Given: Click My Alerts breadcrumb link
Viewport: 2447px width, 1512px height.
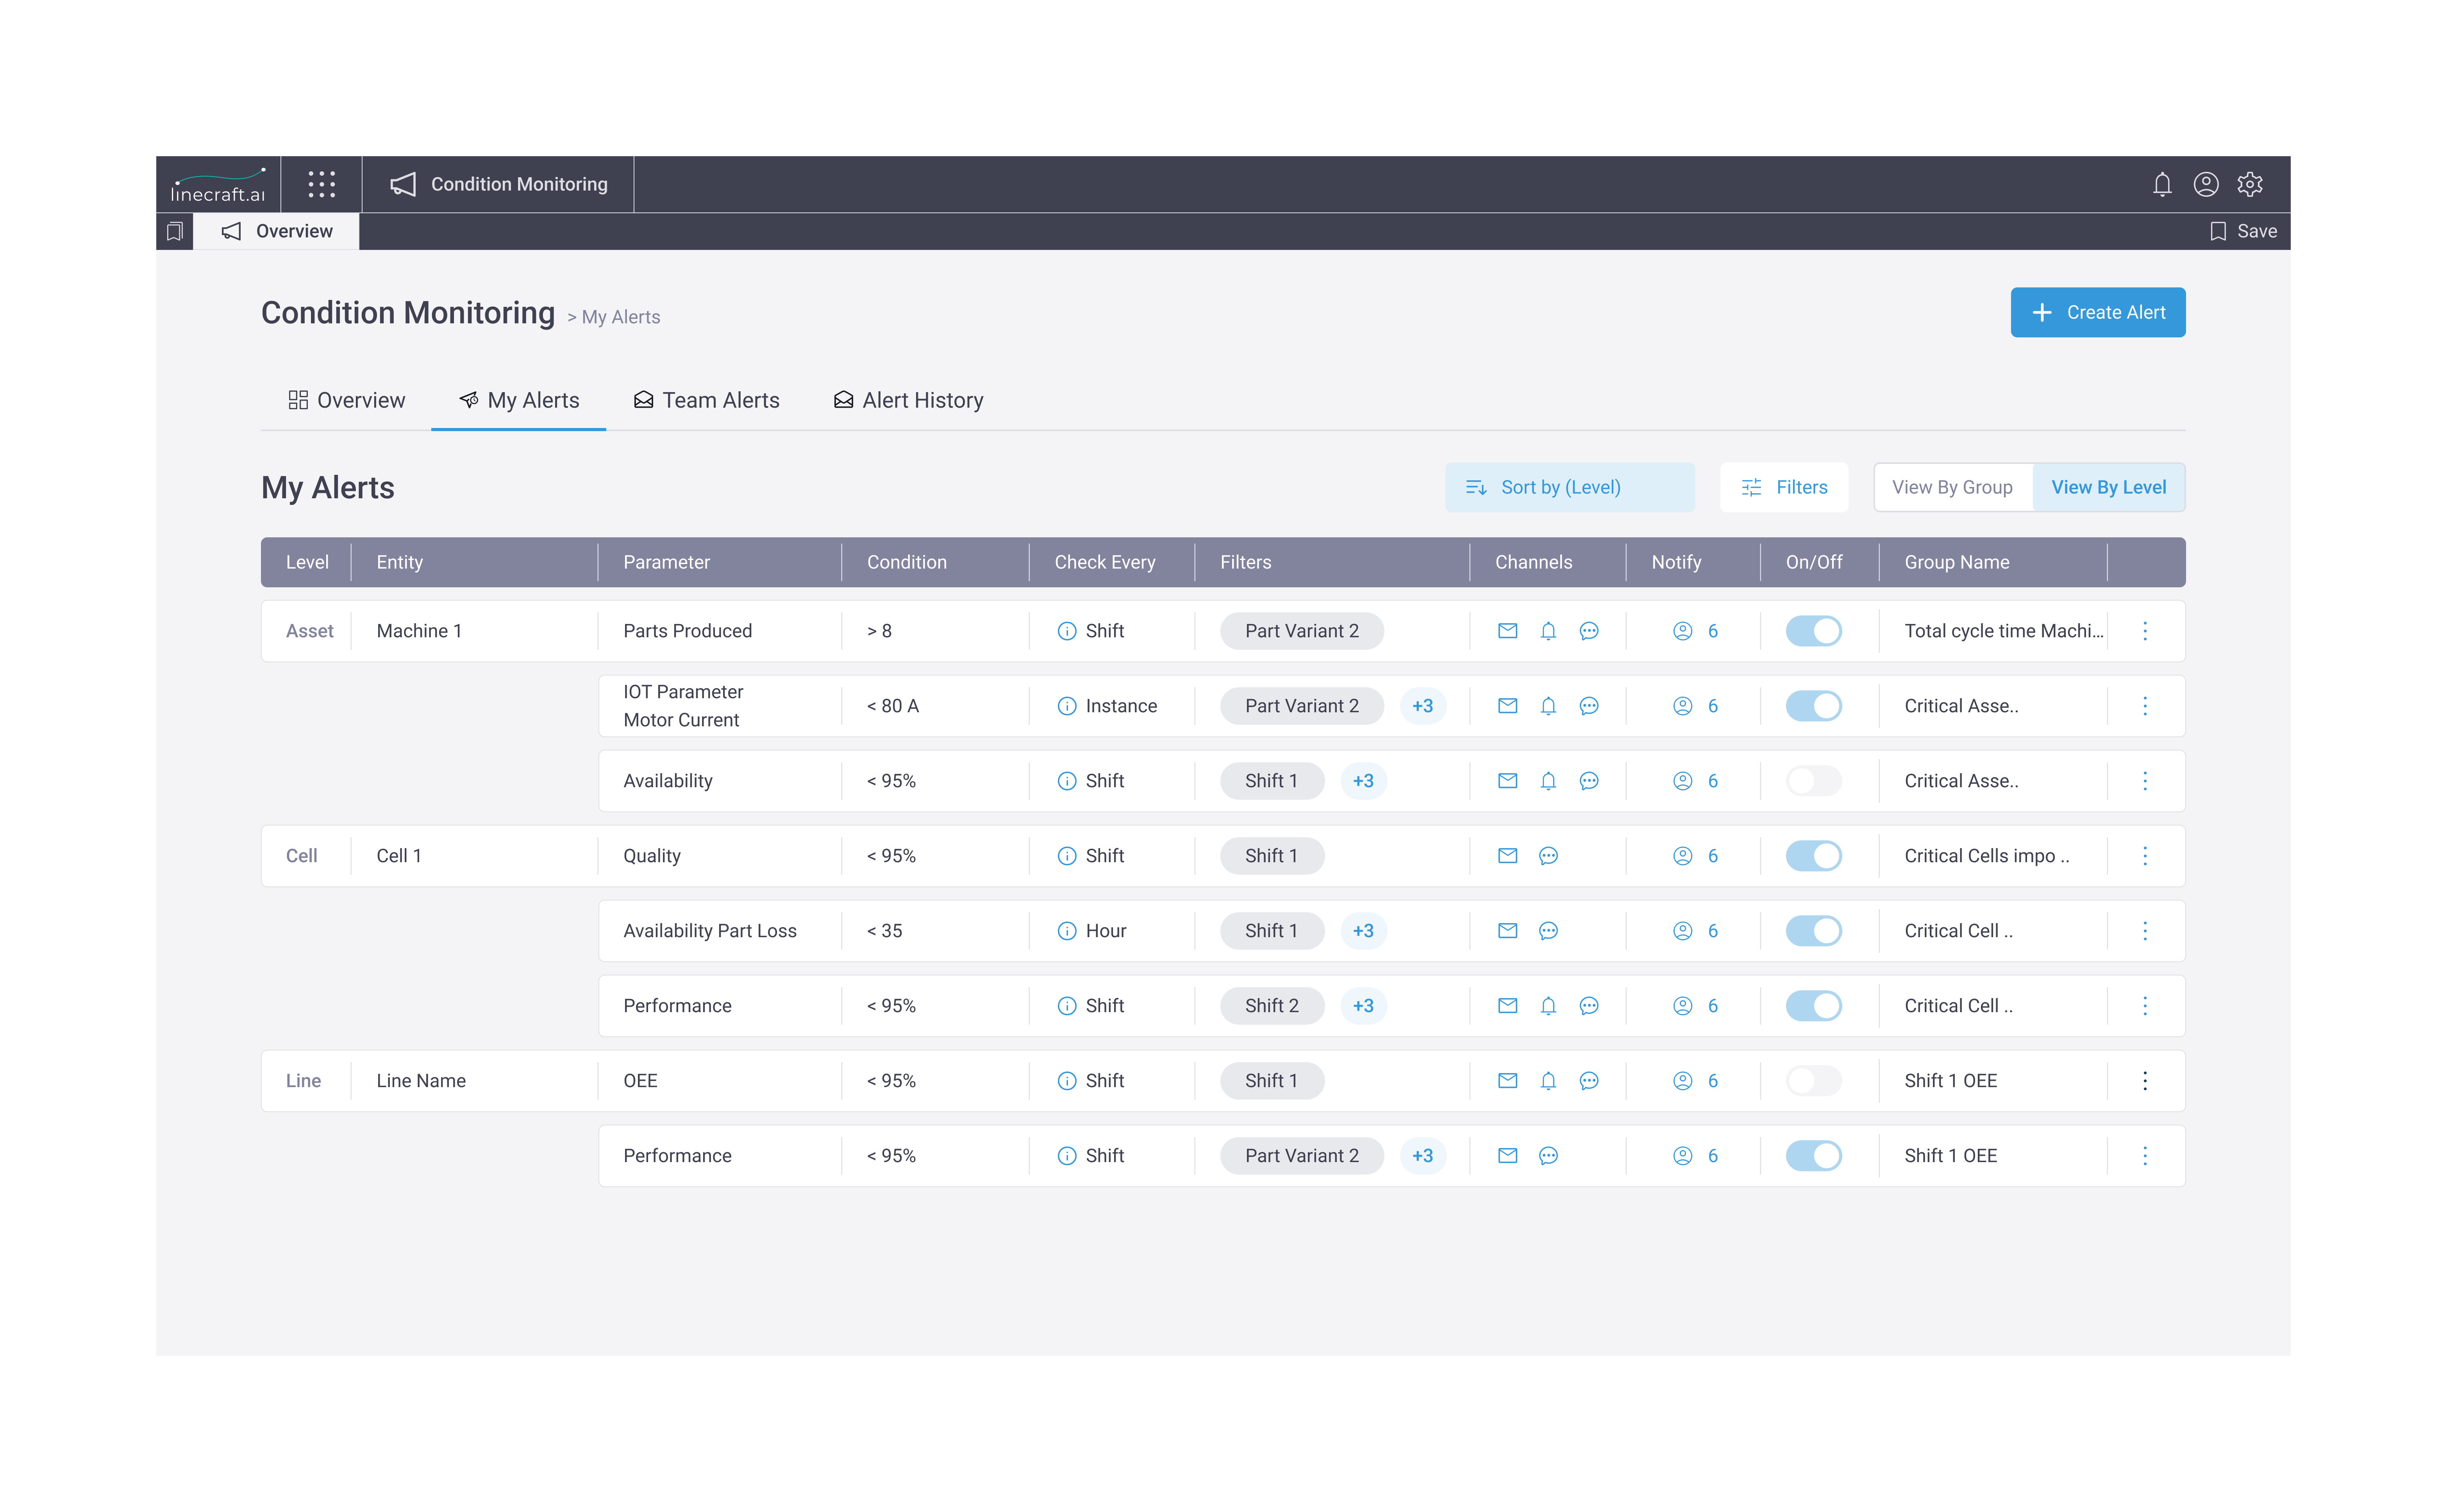Looking at the screenshot, I should click(x=620, y=317).
